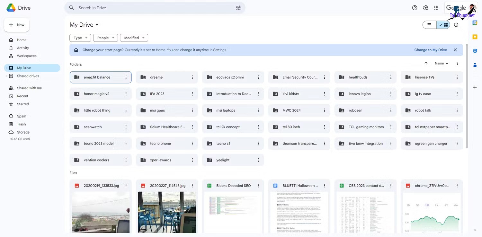This screenshot has height=237, width=482.
Task: Open the Type filter dropdown
Action: pos(80,38)
